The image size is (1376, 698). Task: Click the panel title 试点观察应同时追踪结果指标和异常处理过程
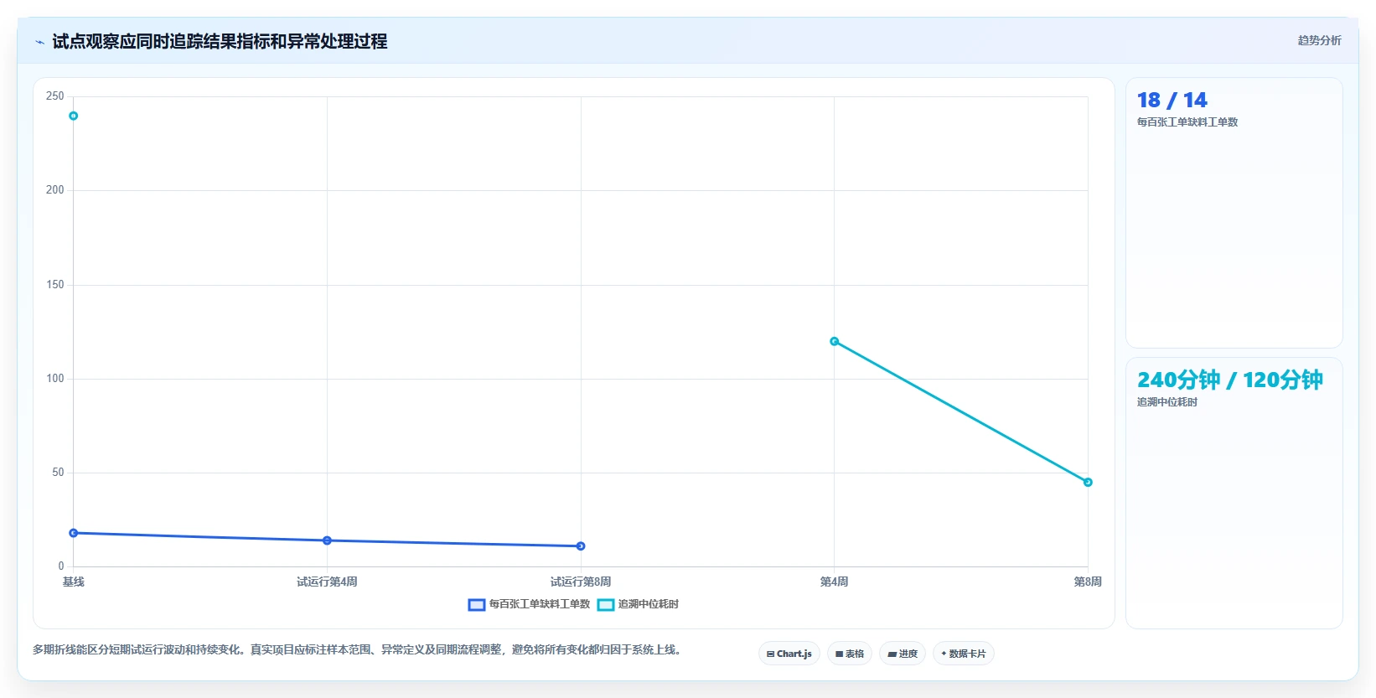(x=220, y=42)
